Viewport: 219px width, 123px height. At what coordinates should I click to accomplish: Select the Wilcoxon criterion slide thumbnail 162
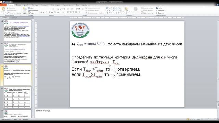pyautogui.click(x=17, y=30)
